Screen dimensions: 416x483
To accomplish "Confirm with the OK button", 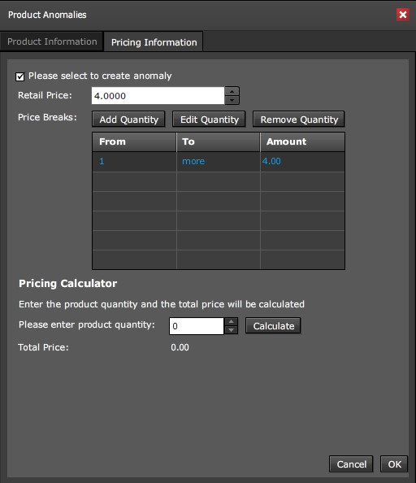I will coord(394,464).
